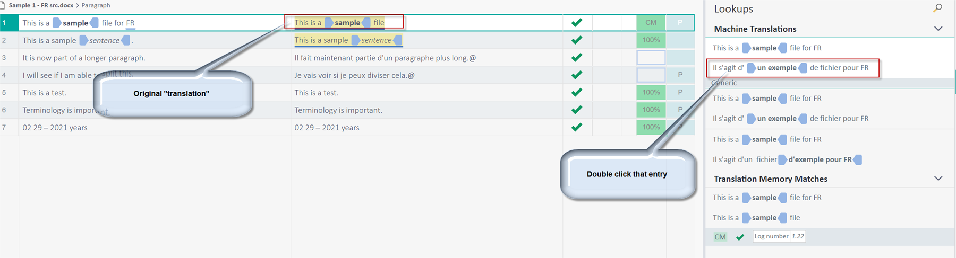The height and width of the screenshot is (258, 956).
Task: Select MT suggestion 'Il s'agit d'un fichier d'exemple pour FR'
Action: tap(787, 159)
